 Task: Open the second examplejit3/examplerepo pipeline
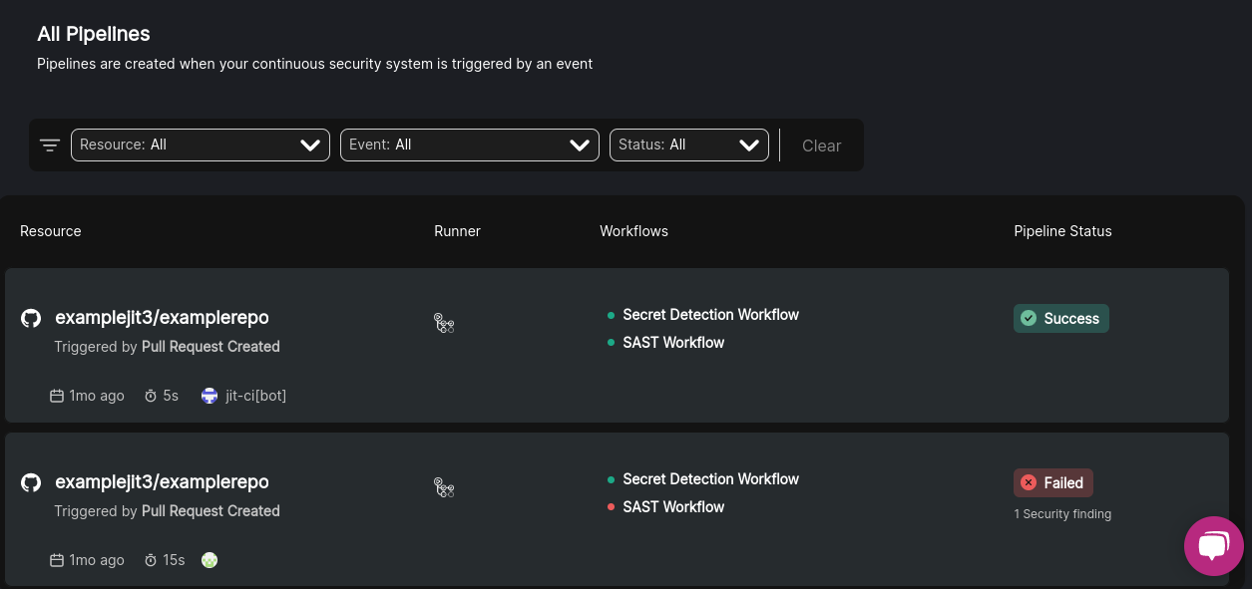(x=162, y=482)
